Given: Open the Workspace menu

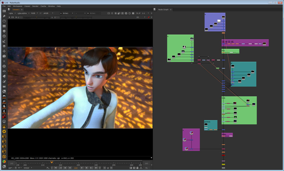Looking at the screenshot, I should tap(17, 6).
